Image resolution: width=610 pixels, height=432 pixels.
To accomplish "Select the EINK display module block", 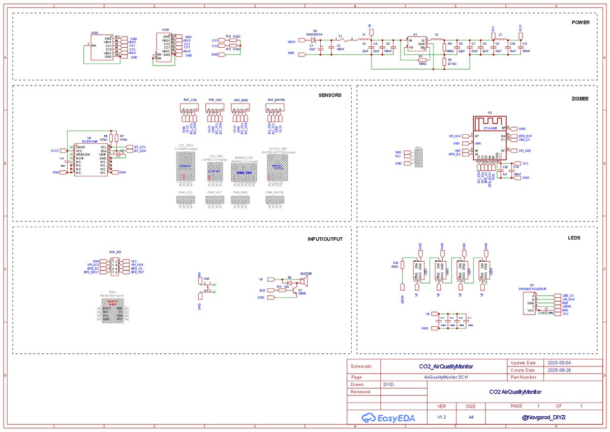I will [x=113, y=311].
